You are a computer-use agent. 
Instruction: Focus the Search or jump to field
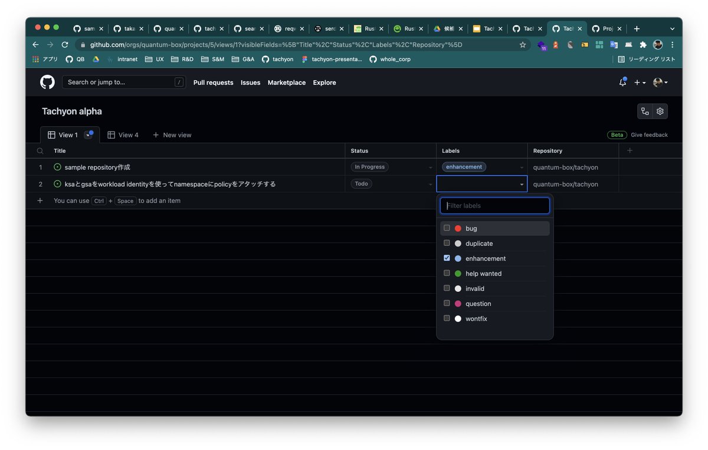[124, 82]
